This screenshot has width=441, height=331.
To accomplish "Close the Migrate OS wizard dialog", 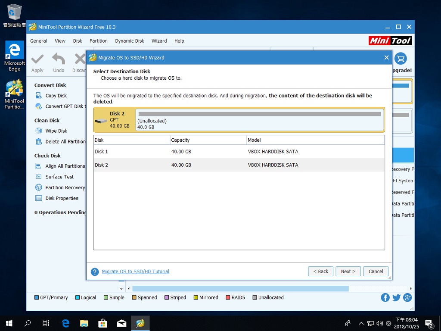I will pyautogui.click(x=386, y=57).
